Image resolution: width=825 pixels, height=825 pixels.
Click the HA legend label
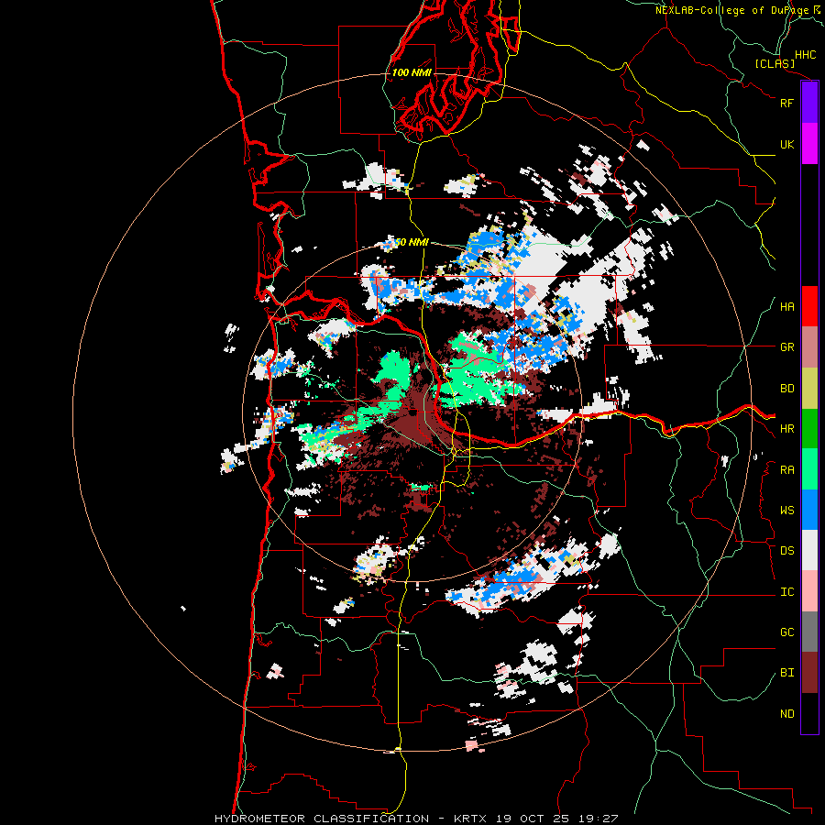(786, 306)
